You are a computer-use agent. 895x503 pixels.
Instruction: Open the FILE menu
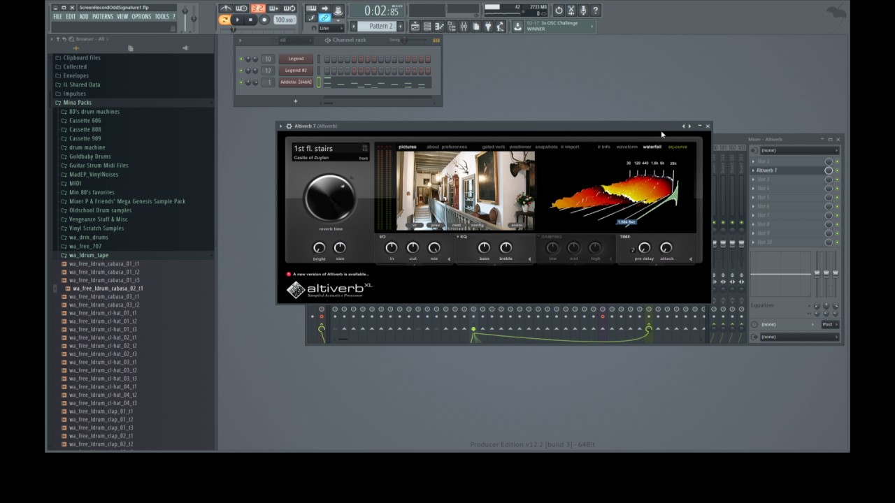(x=57, y=17)
